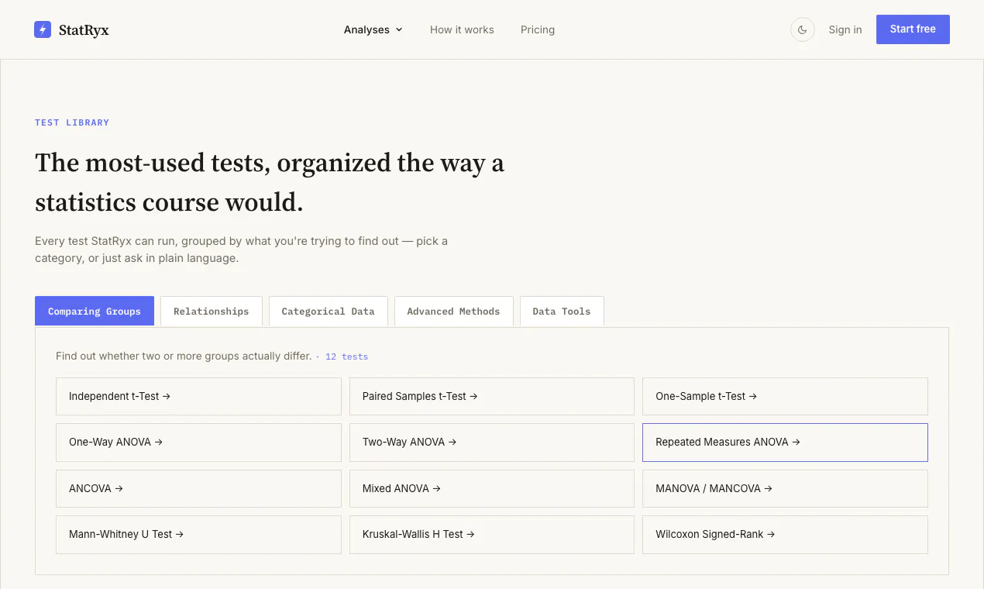The width and height of the screenshot is (984, 589).
Task: Open the ANCOVA test card
Action: [198, 488]
